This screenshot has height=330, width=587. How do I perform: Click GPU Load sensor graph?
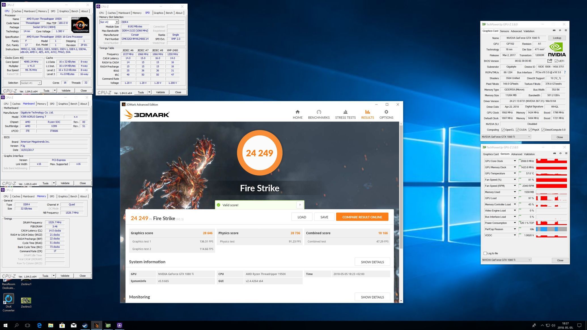click(551, 198)
